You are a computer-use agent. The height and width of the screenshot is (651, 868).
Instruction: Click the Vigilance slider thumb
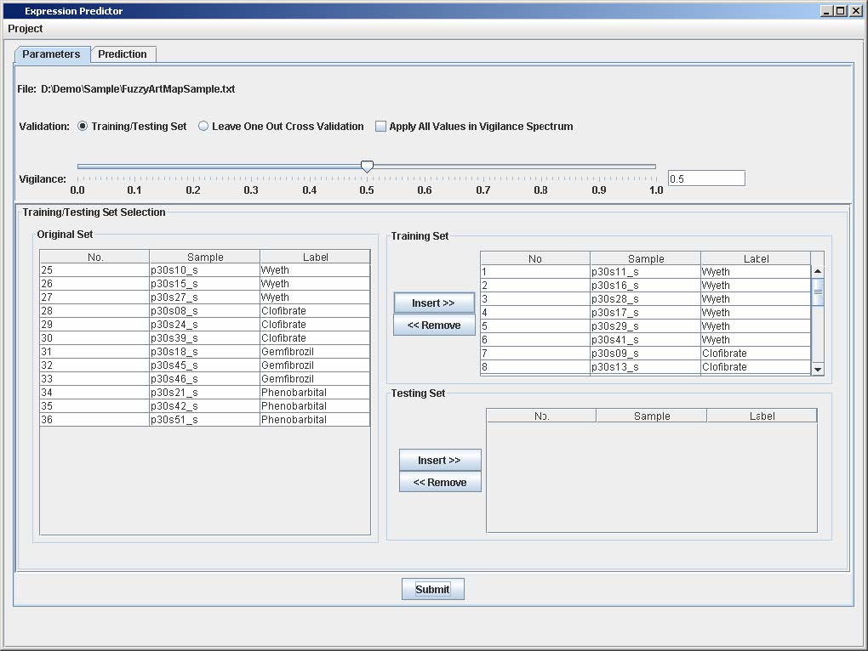[x=367, y=167]
